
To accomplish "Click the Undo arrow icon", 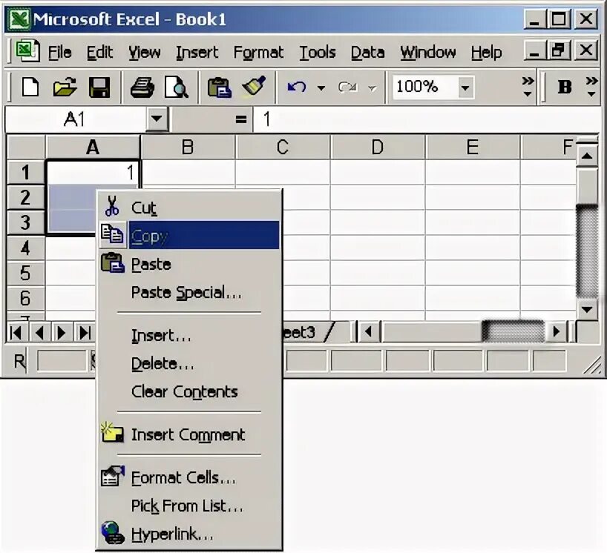I will pos(297,87).
